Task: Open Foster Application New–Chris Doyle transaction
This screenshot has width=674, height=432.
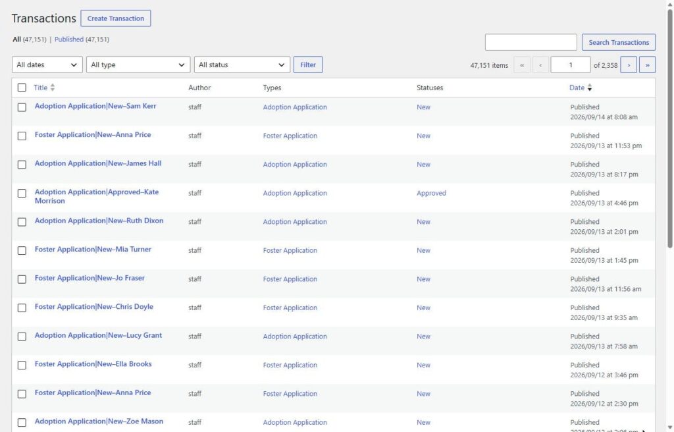Action: [93, 307]
